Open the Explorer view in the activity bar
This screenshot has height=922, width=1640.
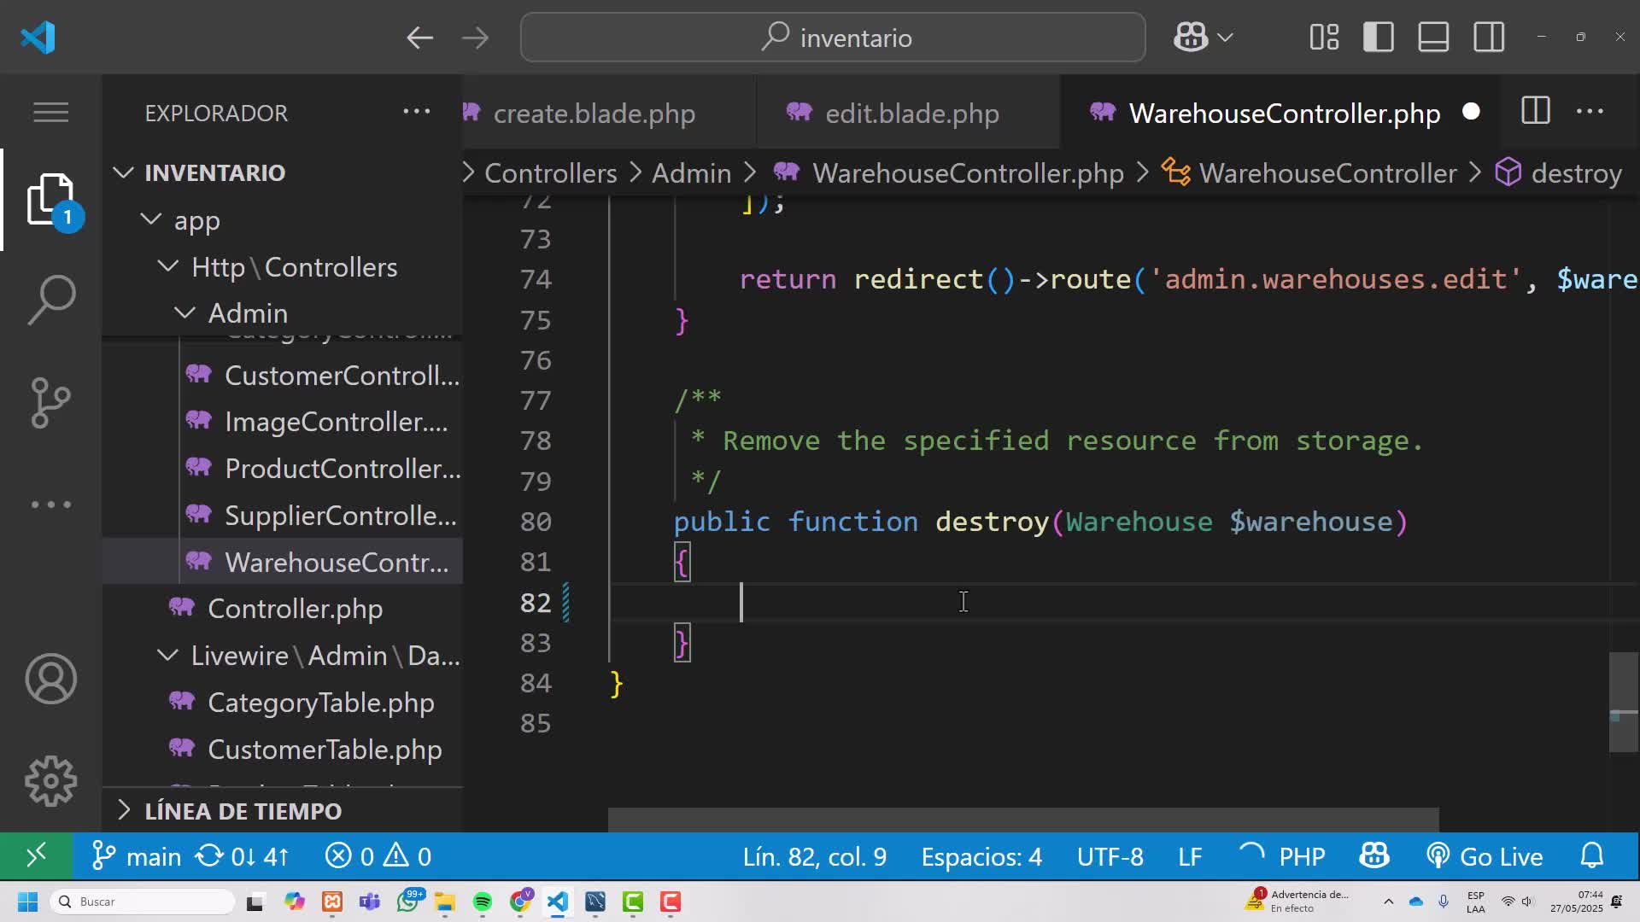click(x=51, y=200)
